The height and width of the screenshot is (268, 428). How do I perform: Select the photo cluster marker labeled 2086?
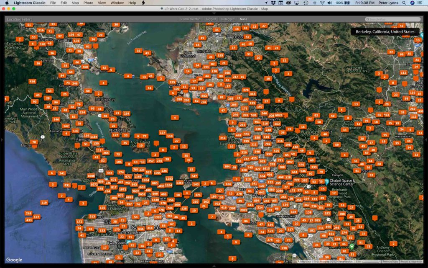[279, 191]
